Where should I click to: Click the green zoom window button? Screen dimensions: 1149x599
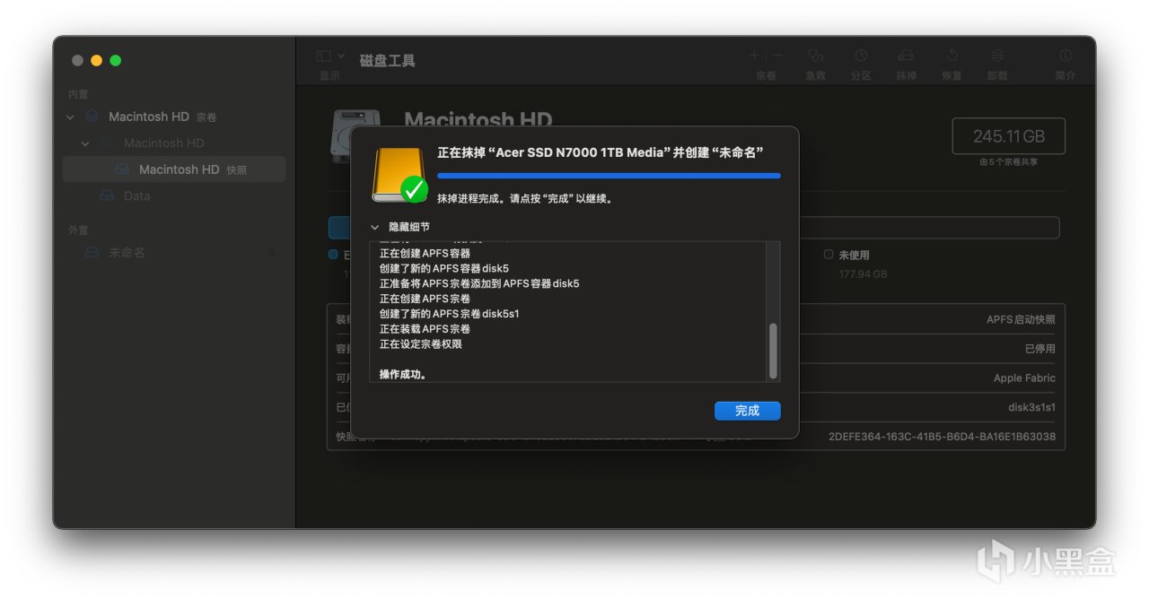[115, 60]
